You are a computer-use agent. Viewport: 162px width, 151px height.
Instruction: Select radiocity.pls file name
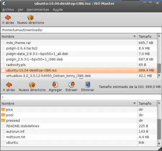click(16, 65)
